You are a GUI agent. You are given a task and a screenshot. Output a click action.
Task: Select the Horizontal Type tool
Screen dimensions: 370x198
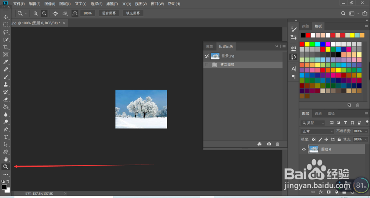coord(6,137)
